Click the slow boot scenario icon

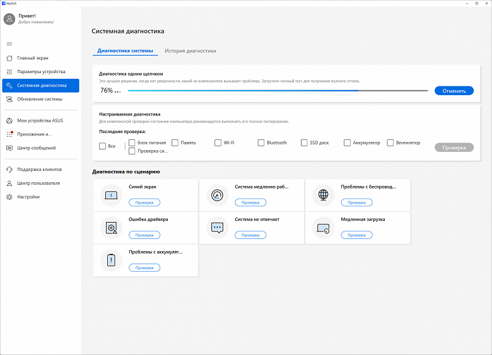click(x=324, y=228)
